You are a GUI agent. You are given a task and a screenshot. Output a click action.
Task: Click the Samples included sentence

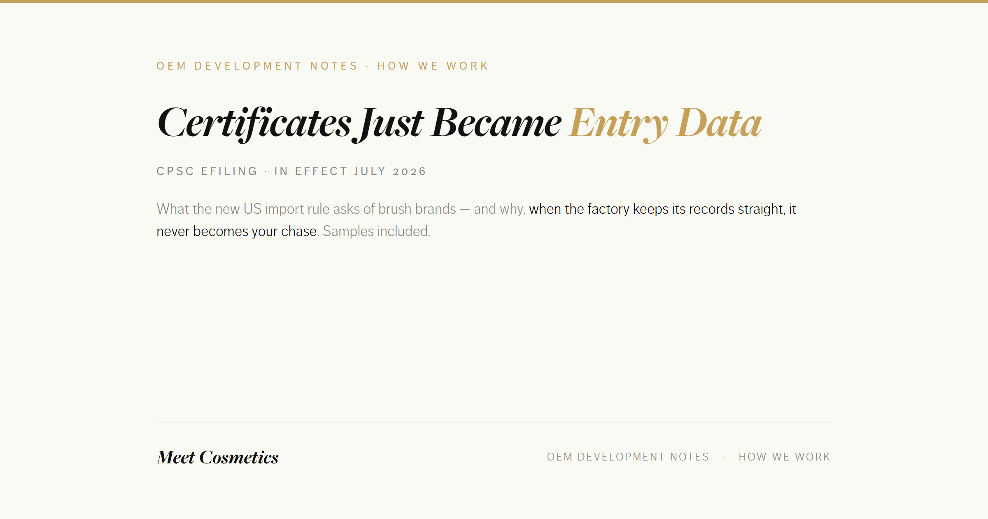pyautogui.click(x=376, y=231)
